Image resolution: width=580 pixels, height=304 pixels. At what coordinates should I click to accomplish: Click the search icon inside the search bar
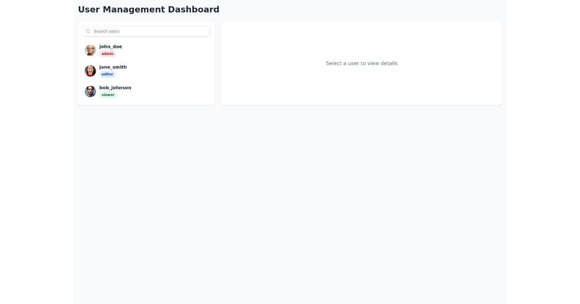88,31
